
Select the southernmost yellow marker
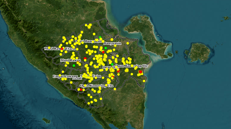click(89, 103)
